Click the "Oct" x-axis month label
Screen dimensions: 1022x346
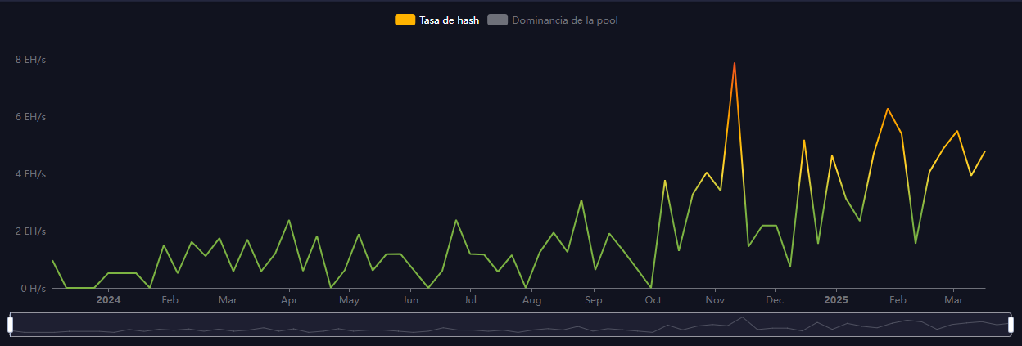pyautogui.click(x=653, y=300)
